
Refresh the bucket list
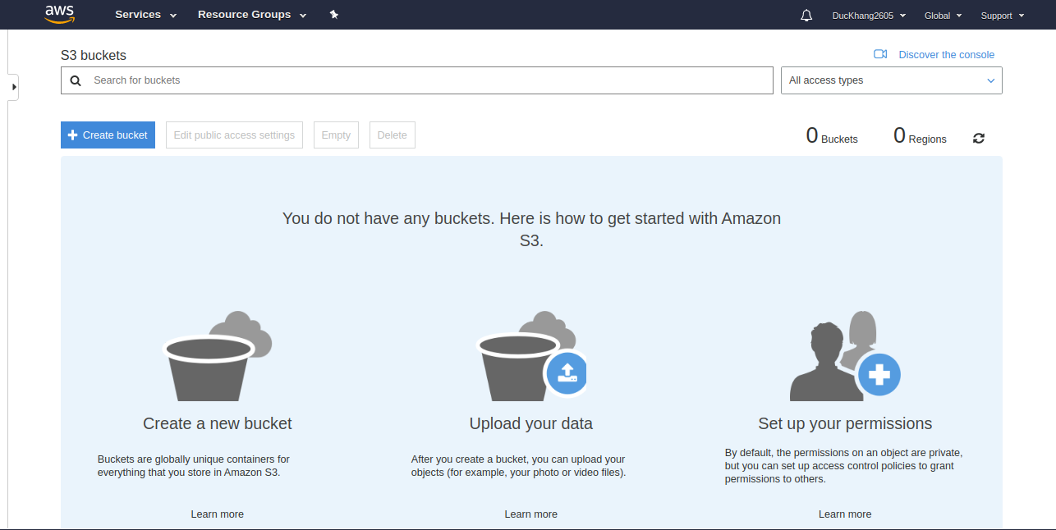tap(979, 138)
